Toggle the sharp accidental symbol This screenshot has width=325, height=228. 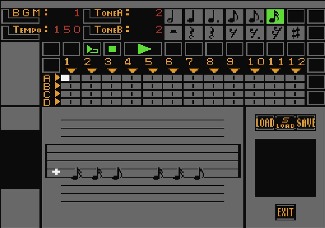(x=296, y=33)
